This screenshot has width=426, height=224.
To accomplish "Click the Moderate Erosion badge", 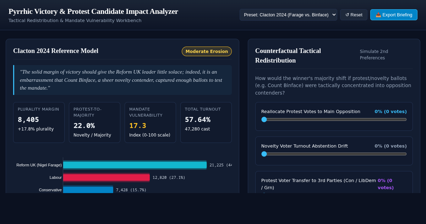I will (x=207, y=52).
